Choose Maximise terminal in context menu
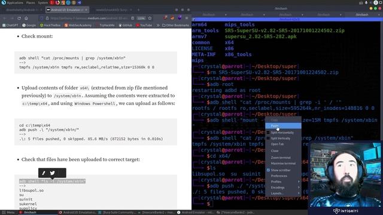Image resolution: width=383 pixels, height=215 pixels. pyautogui.click(x=283, y=163)
